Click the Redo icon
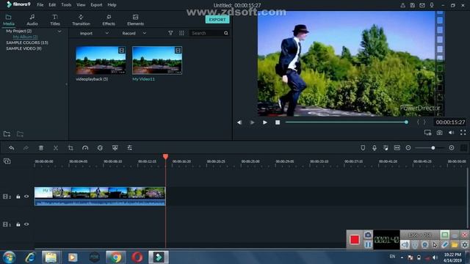 click(26, 148)
